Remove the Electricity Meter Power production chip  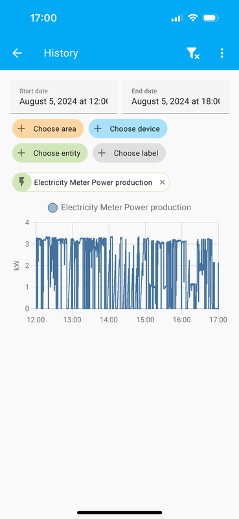click(x=163, y=182)
